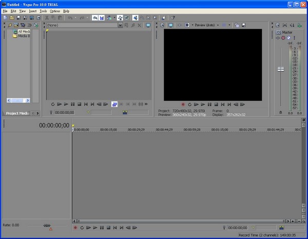
Task: Click the Master bus mute icon
Action: (x=288, y=37)
